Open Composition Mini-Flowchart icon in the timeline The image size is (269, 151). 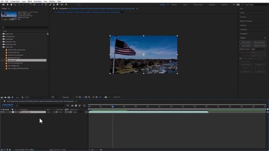coord(68,106)
